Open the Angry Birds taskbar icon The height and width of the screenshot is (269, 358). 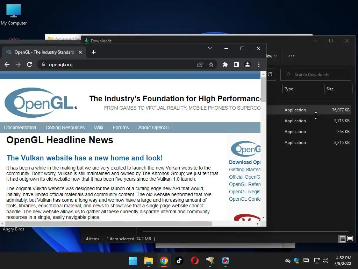pyautogui.click(x=225, y=261)
